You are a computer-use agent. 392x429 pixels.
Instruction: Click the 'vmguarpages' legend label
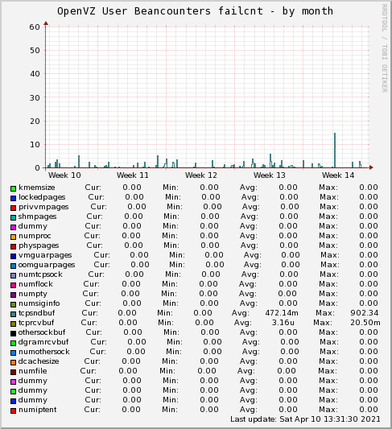point(45,255)
